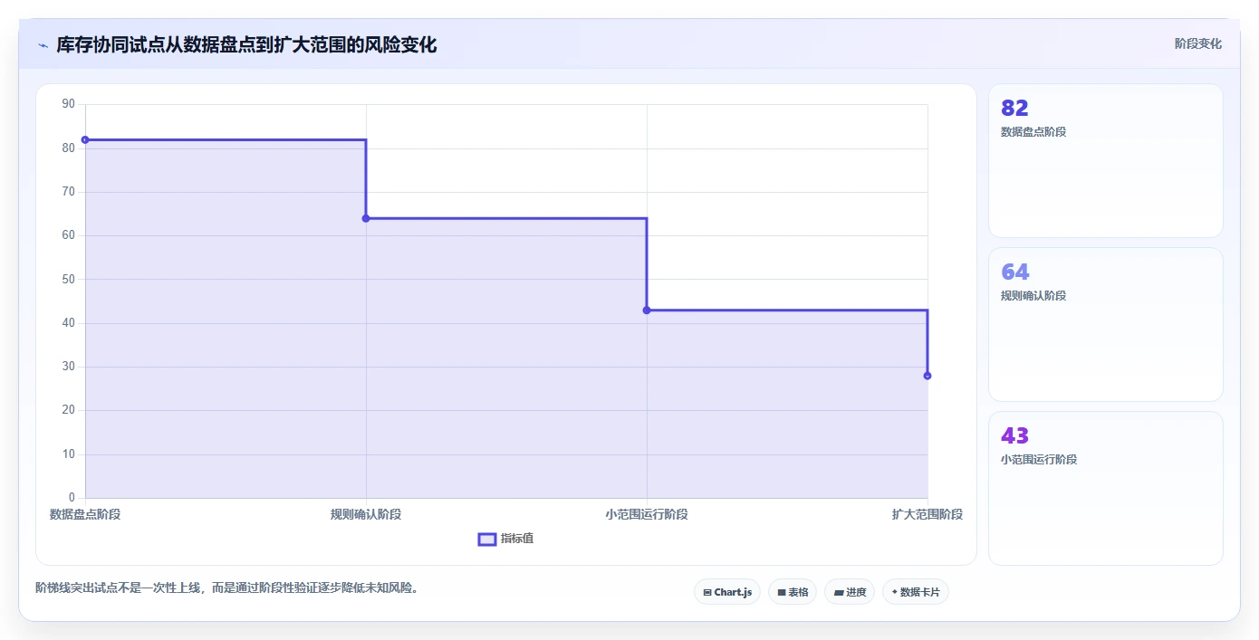The width and height of the screenshot is (1259, 640).
Task: Click the y-axis value 90
Action: pyautogui.click(x=69, y=104)
